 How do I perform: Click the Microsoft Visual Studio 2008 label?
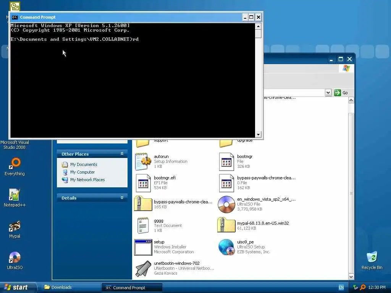click(x=15, y=145)
